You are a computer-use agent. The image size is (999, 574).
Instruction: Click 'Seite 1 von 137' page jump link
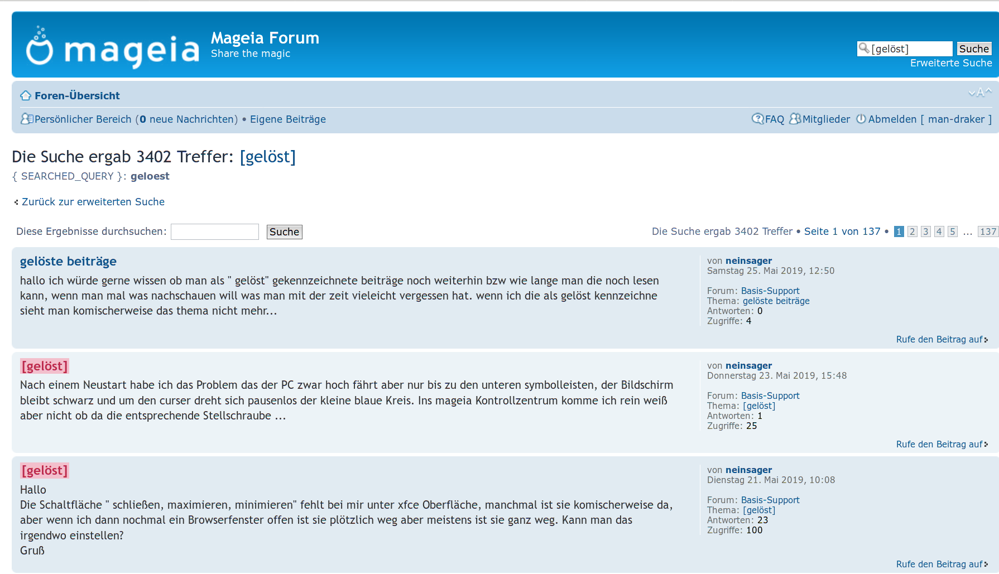coord(842,231)
